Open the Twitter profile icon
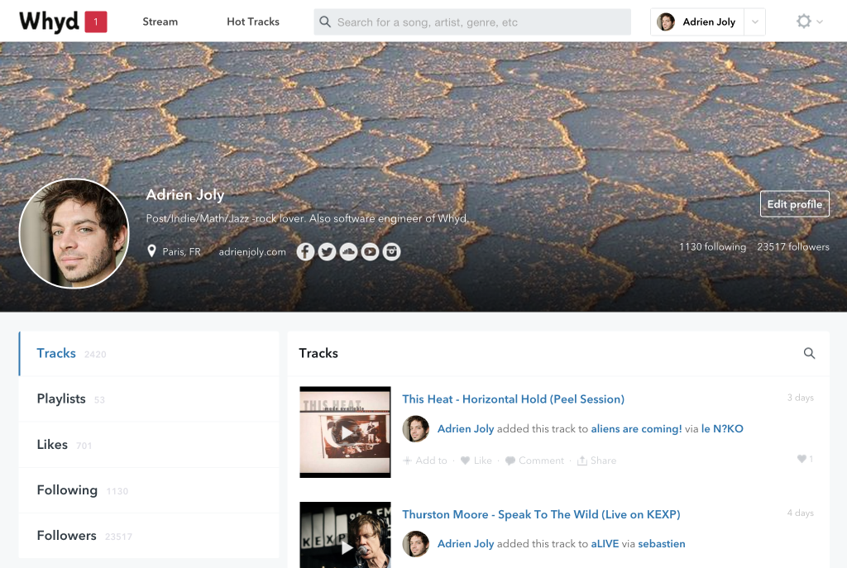 coord(327,251)
